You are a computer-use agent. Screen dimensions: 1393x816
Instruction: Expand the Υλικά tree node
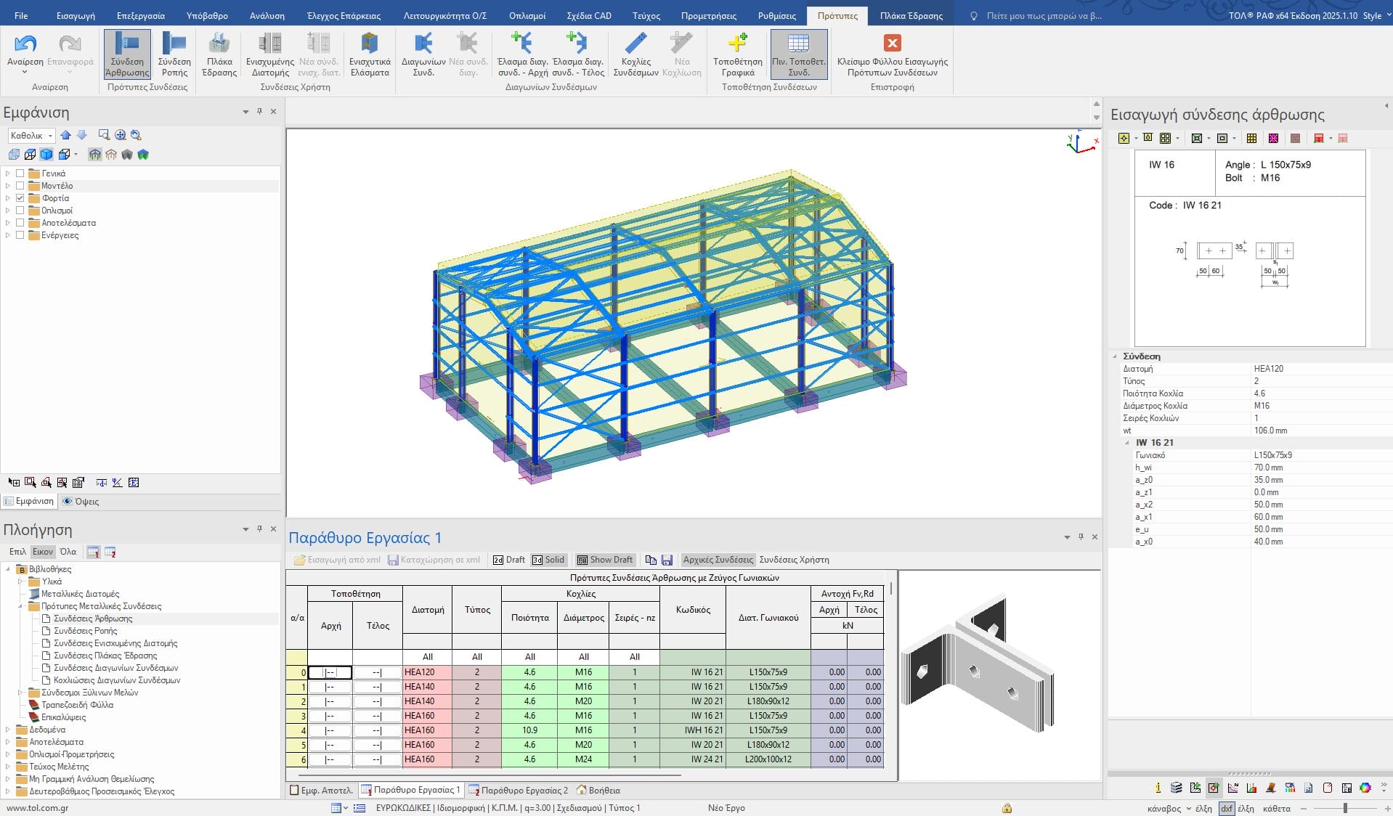click(x=20, y=582)
